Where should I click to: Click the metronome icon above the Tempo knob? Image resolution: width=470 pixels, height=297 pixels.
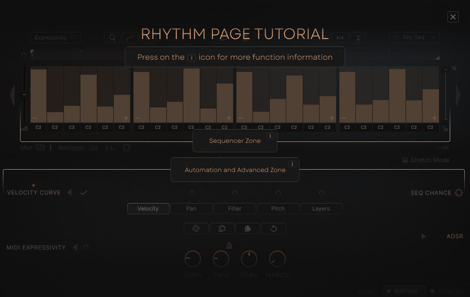coord(229,245)
